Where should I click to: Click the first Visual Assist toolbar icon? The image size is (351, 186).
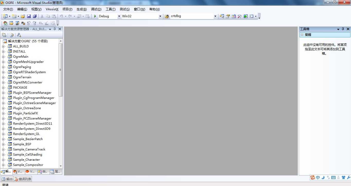click(5, 23)
